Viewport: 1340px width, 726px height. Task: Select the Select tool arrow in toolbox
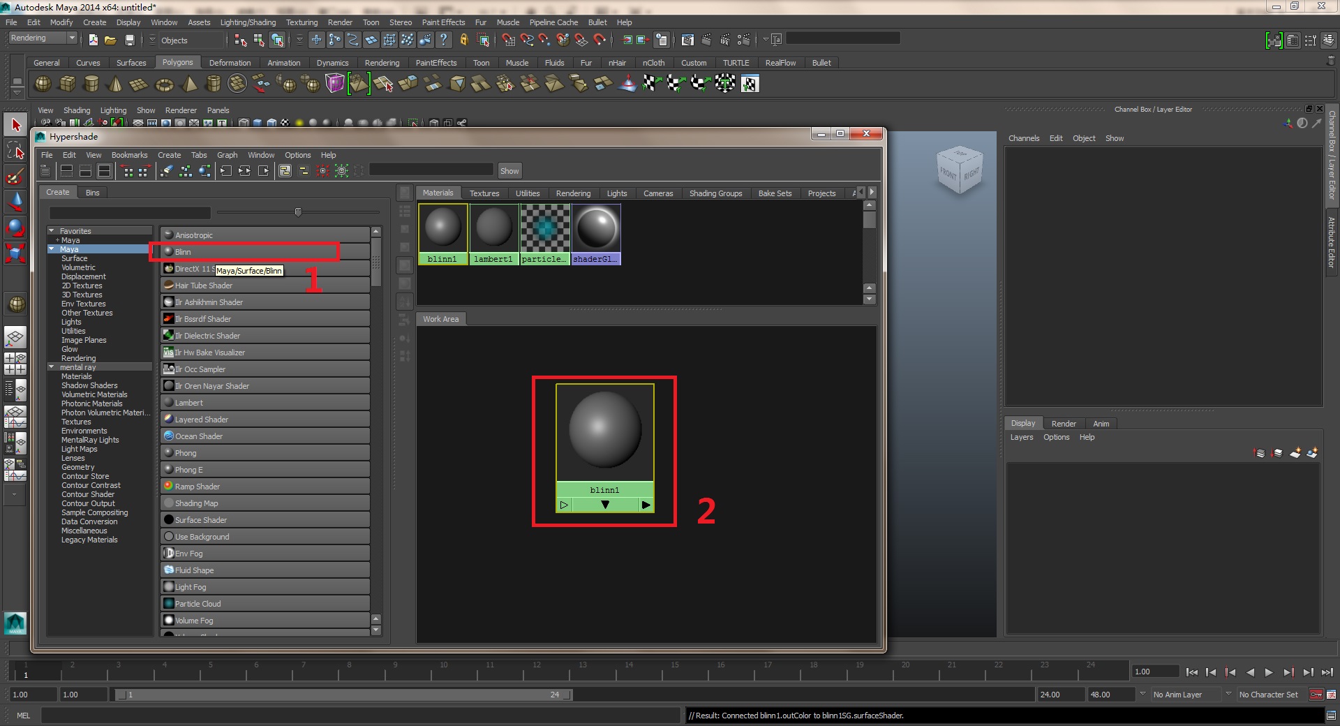15,126
